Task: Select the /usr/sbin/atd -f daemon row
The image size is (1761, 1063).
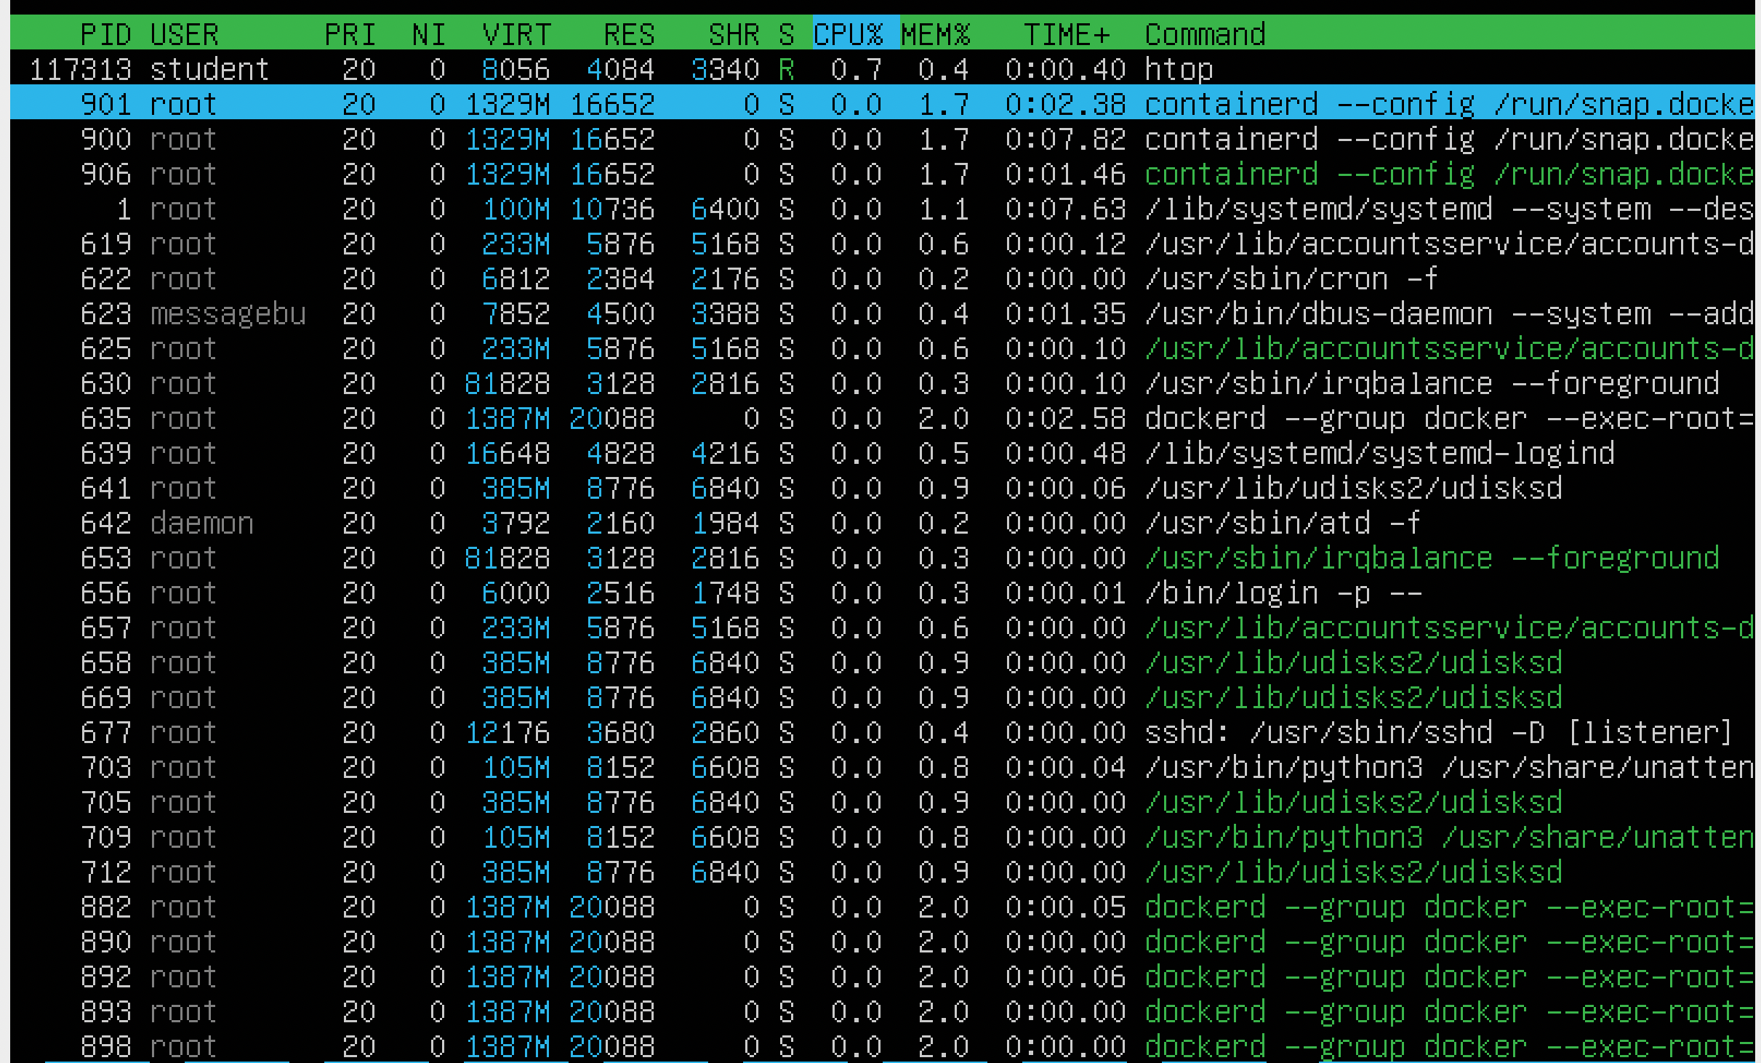Action: [883, 523]
